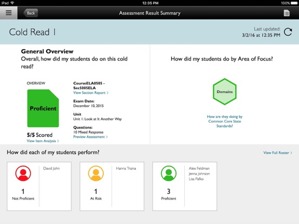Image resolution: width=299 pixels, height=224 pixels.
Task: Click the green Proficient student icon
Action: click(168, 173)
